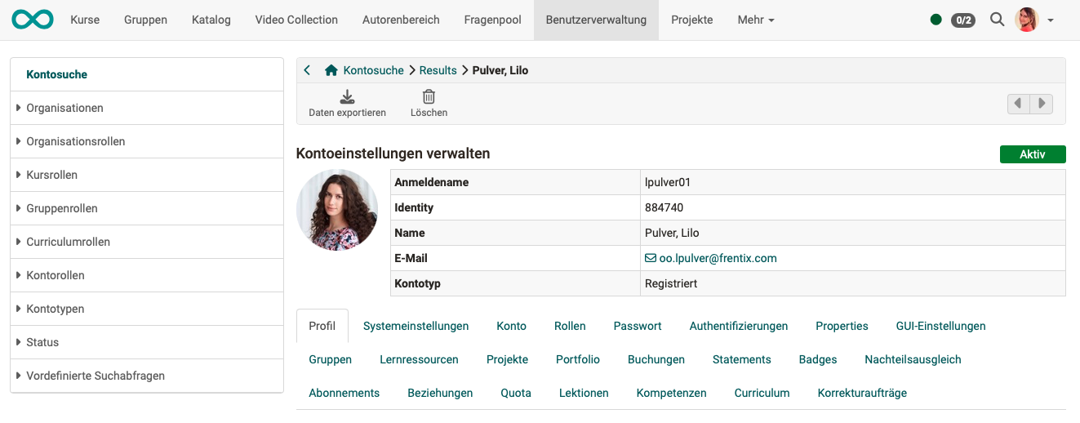Image resolution: width=1080 pixels, height=423 pixels.
Task: Click Lilo Pulver's profile photo
Action: click(x=337, y=210)
